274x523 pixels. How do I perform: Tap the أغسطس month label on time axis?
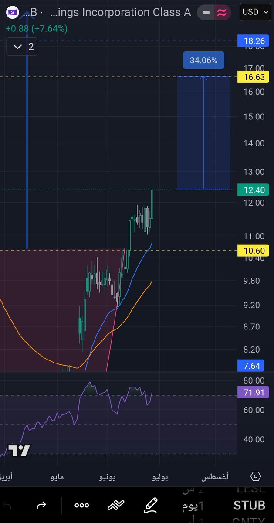point(215,477)
